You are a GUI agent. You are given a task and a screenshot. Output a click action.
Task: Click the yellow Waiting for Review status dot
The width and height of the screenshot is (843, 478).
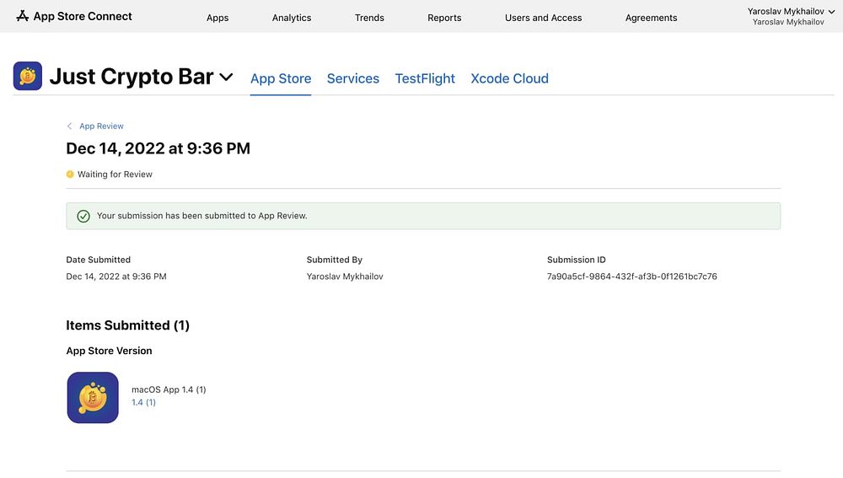click(x=70, y=175)
